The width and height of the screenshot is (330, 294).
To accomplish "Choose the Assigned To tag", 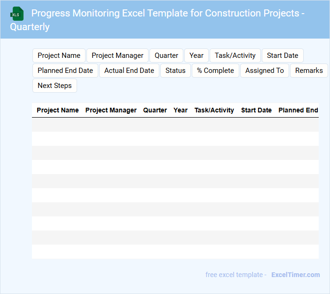I will (x=265, y=71).
